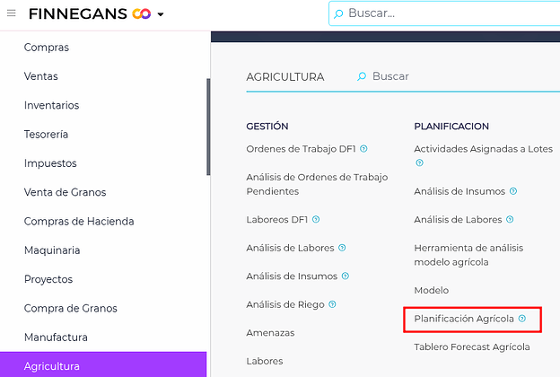Open Análisis de Ordenes de Trabajo Pendientes

coord(317,184)
